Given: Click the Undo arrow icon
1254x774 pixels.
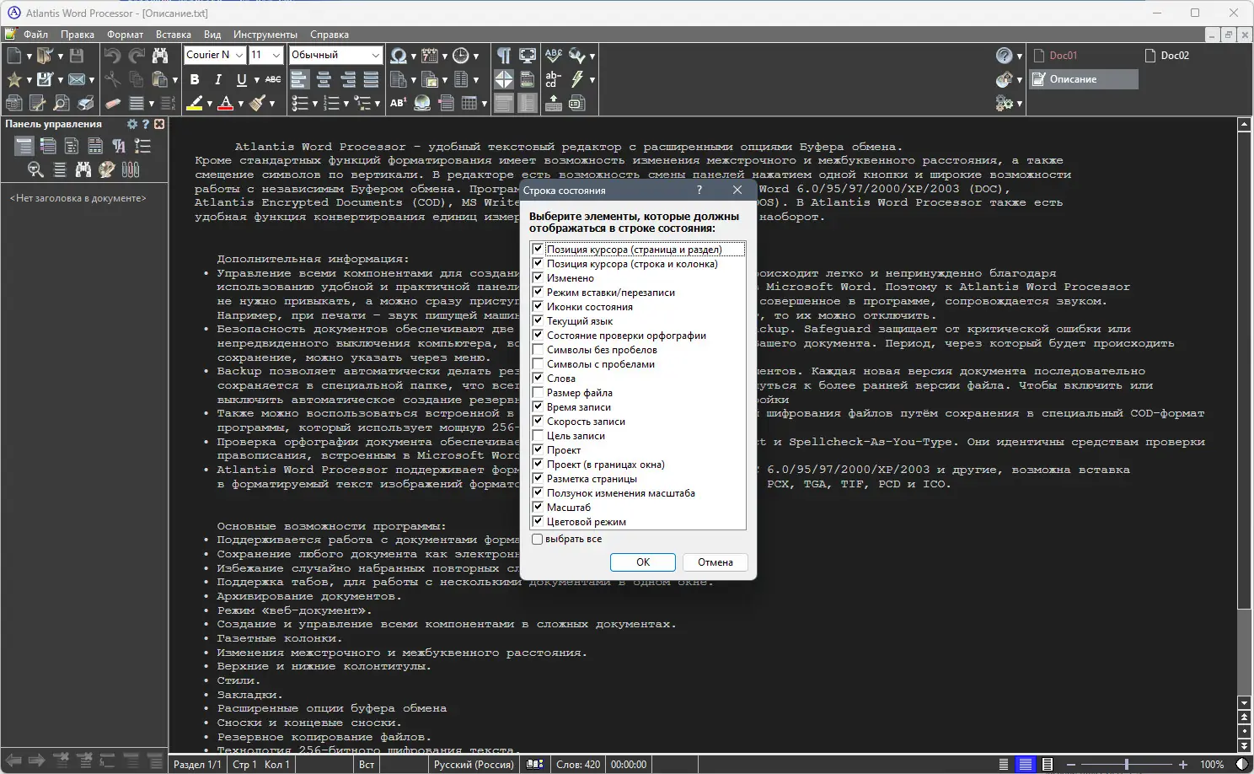Looking at the screenshot, I should tap(112, 56).
